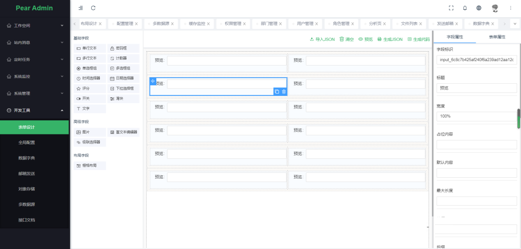The width and height of the screenshot is (521, 249).
Task: Delete the selected field with the trash icon
Action: click(x=284, y=92)
